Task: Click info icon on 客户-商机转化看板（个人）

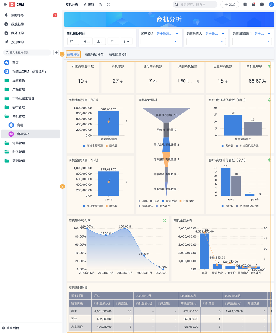Action: [269, 160]
